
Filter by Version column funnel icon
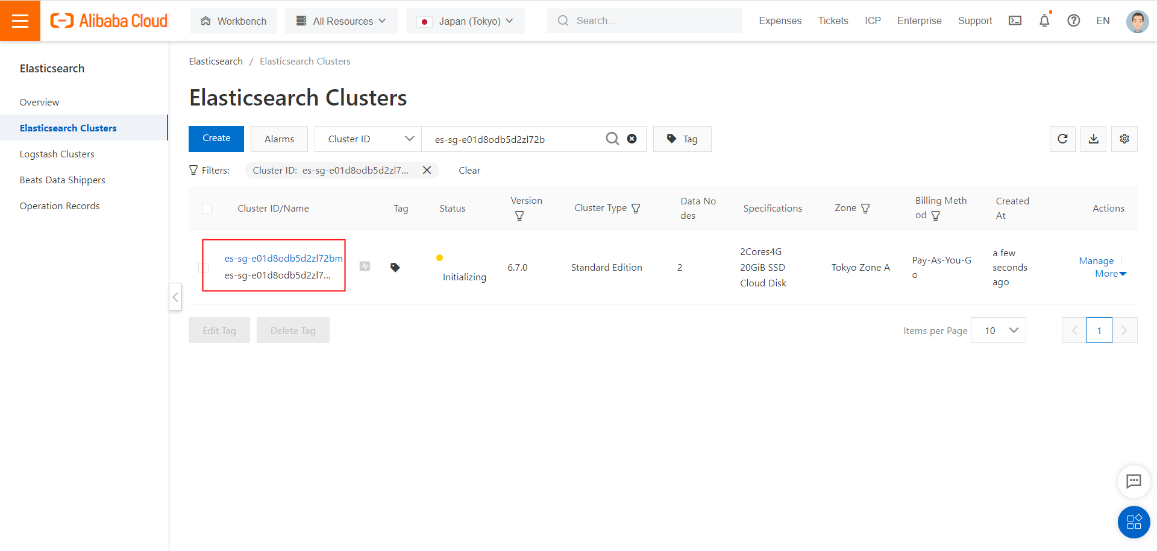tap(519, 216)
